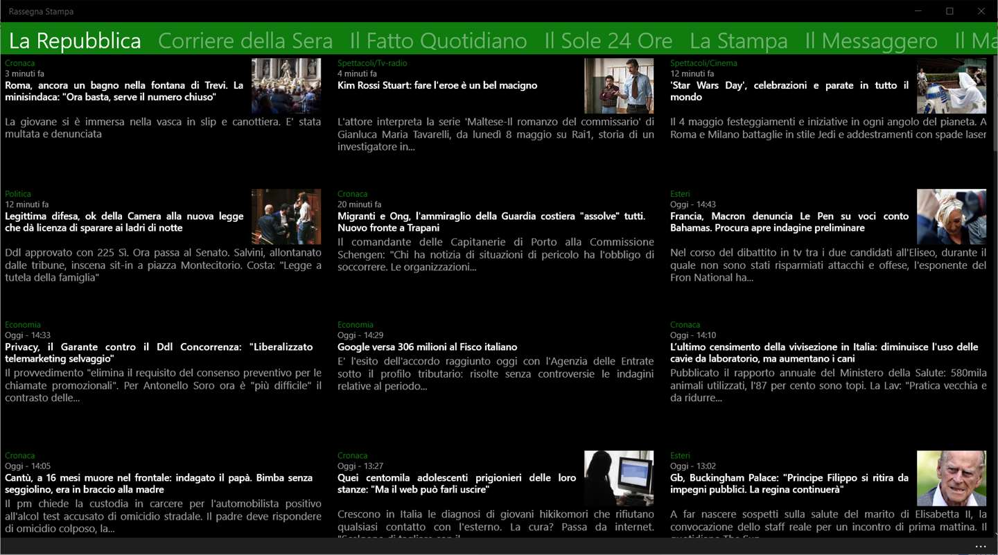The width and height of the screenshot is (998, 555).
Task: Open headline 'Kim Rossi Stuart: fare l'eroe'
Action: pos(437,85)
